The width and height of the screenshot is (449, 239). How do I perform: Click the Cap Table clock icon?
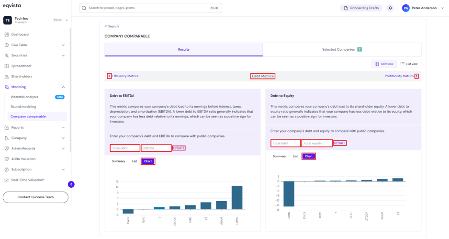7,45
